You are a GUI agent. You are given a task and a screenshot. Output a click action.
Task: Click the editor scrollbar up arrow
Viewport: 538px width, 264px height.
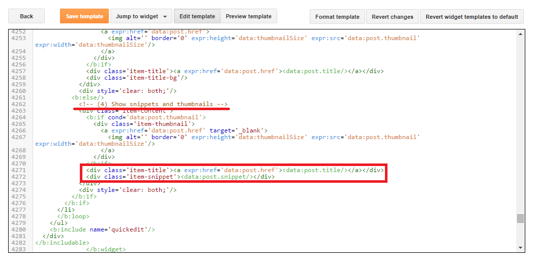521,34
